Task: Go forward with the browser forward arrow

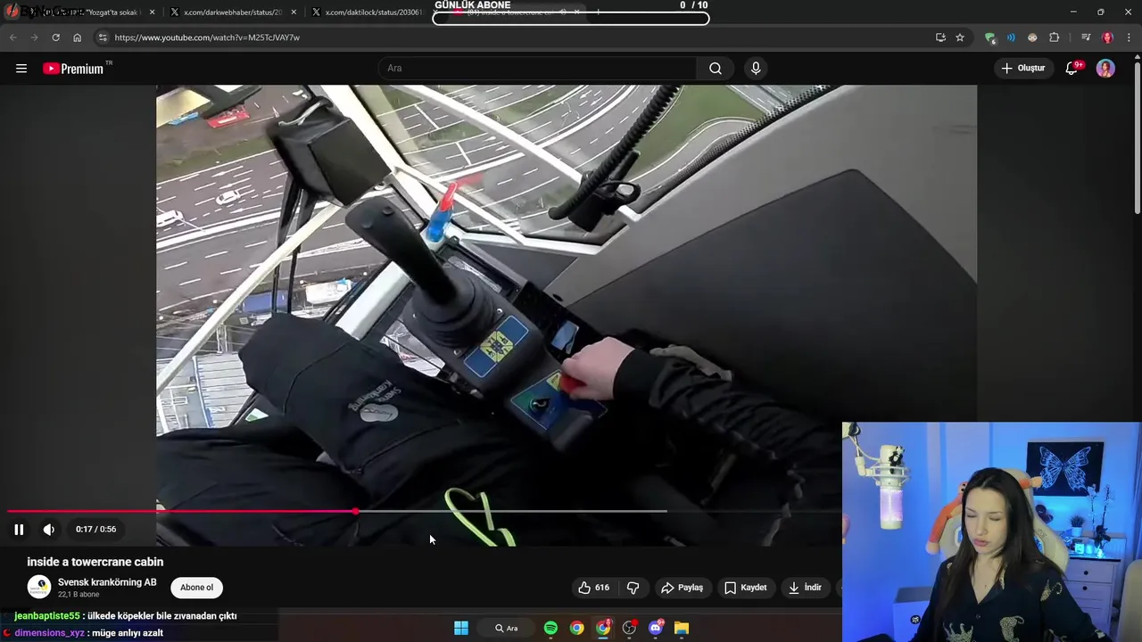Action: tap(34, 37)
